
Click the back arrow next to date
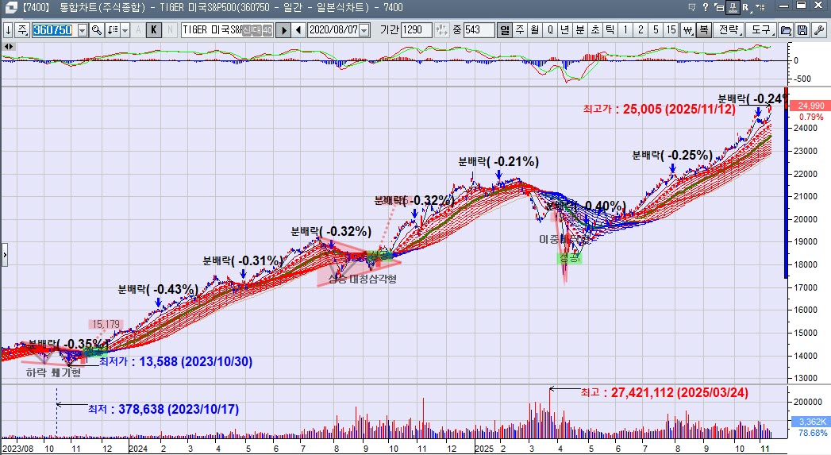point(298,30)
